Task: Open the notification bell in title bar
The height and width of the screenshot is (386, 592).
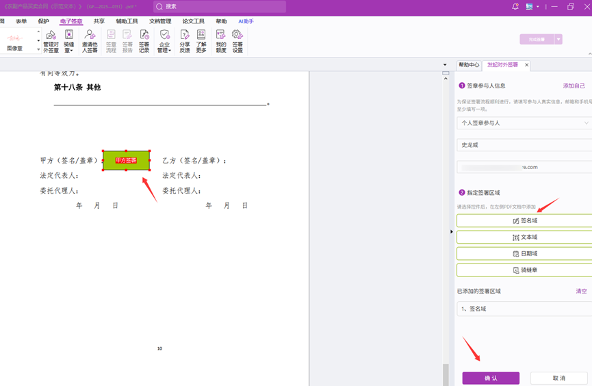Action: click(515, 7)
